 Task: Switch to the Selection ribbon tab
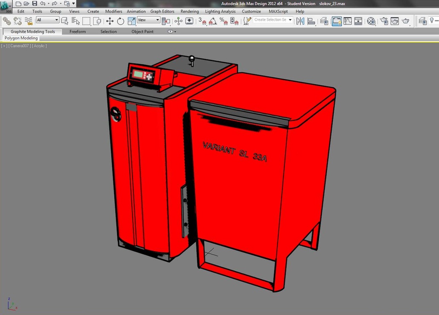pos(108,31)
